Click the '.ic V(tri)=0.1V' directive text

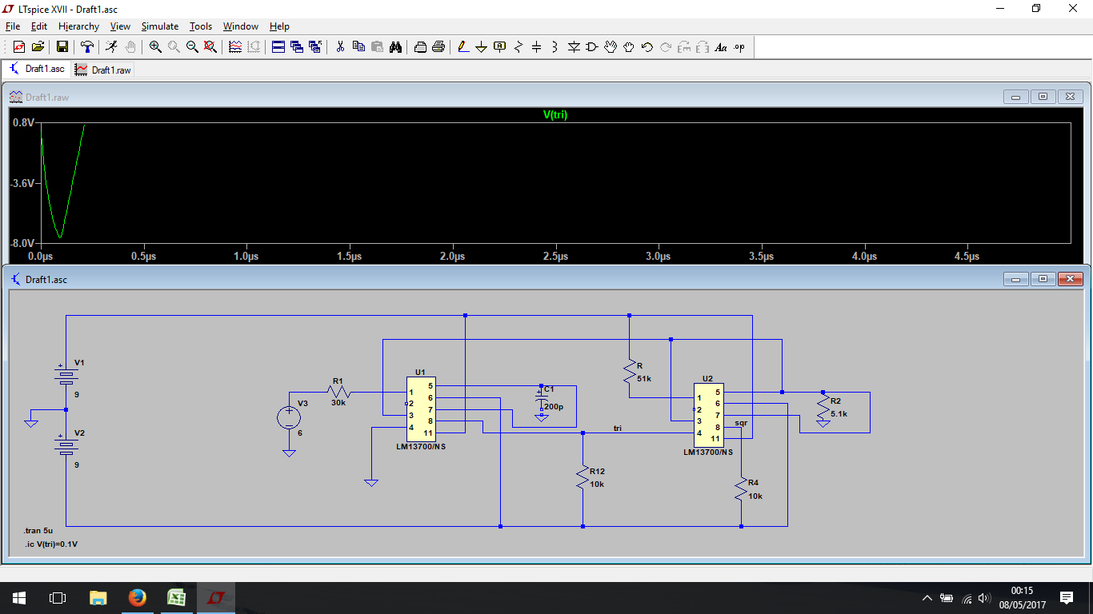[50, 544]
